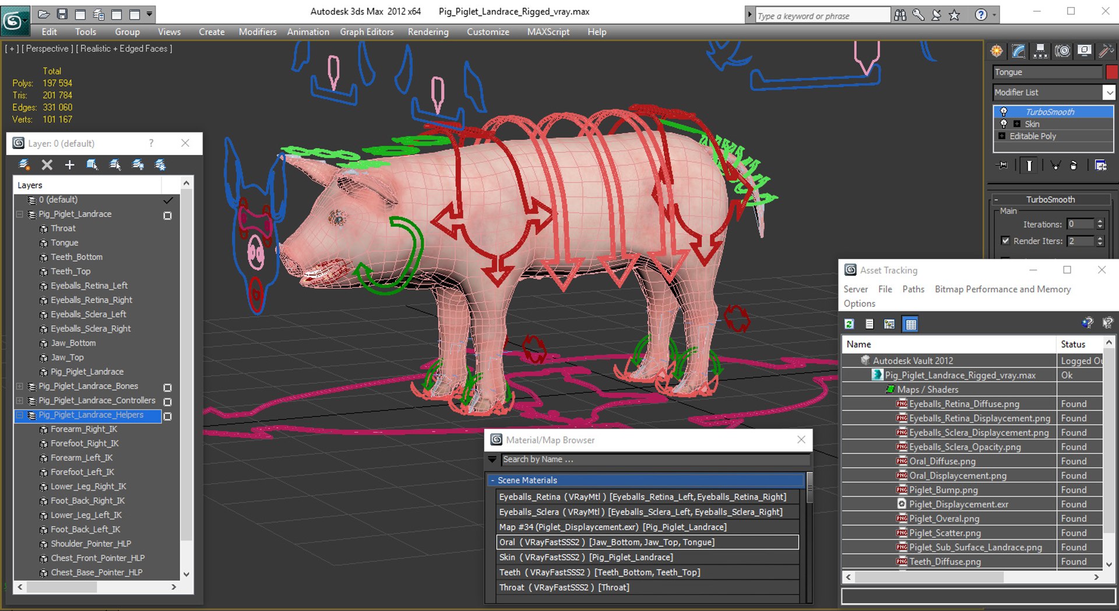Open Material/Map Browser options arrow

tap(492, 460)
